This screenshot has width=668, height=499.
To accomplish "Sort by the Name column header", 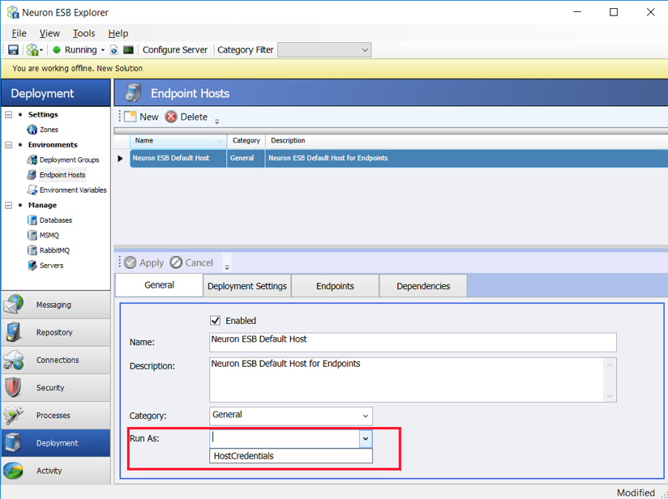I will (x=178, y=140).
